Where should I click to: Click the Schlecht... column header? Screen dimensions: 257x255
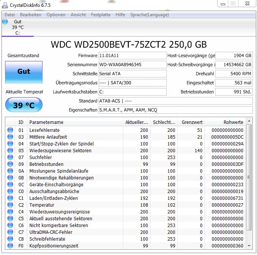pyautogui.click(x=164, y=122)
